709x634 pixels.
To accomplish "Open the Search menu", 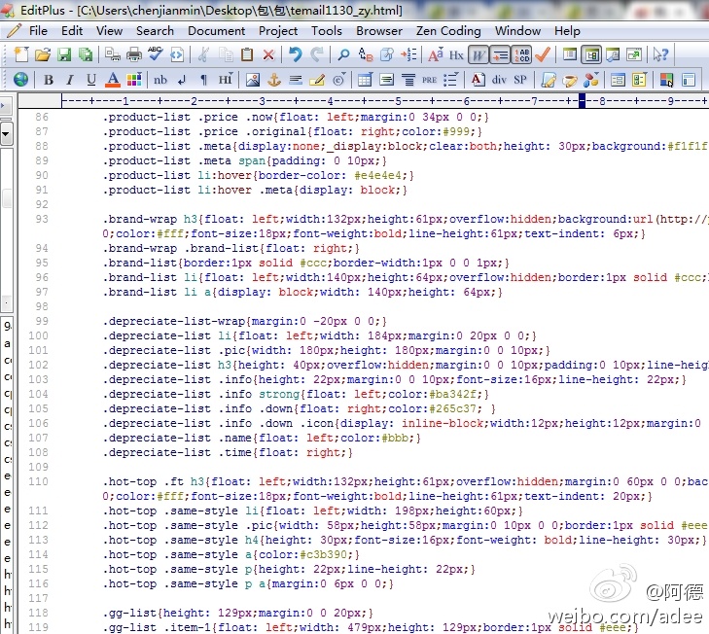I will tap(155, 31).
